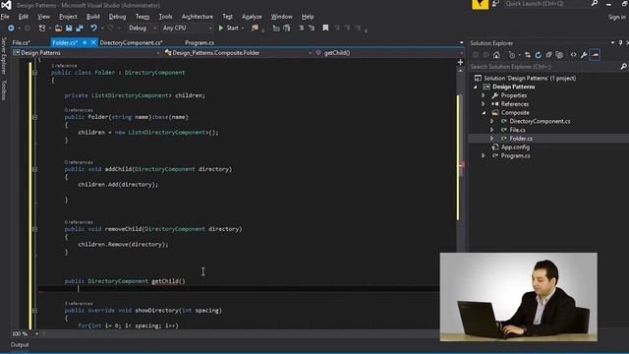Click the feedback icon beside Quick Launch
The width and height of the screenshot is (629, 354).
[496, 4]
